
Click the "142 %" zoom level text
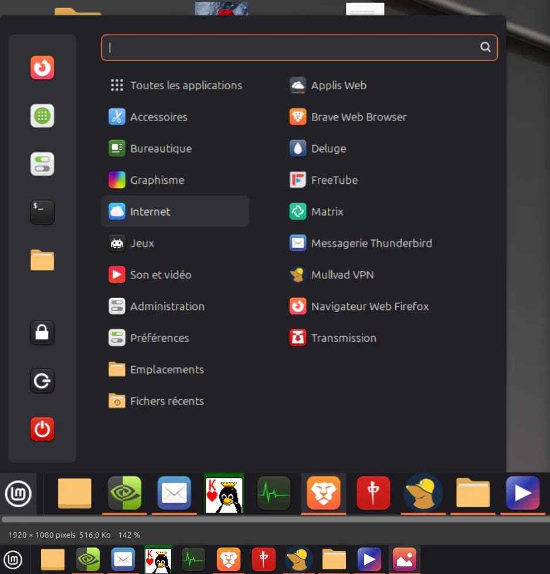point(129,535)
